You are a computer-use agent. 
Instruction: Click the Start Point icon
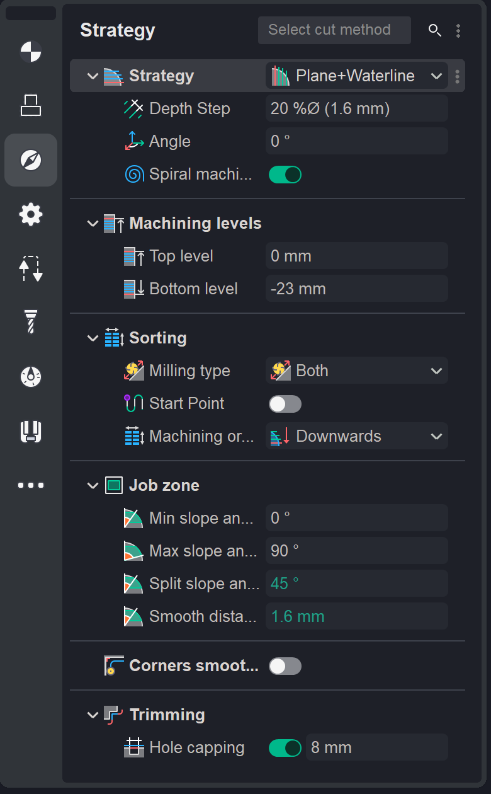click(134, 403)
